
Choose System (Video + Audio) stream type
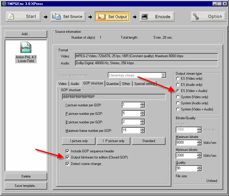178,109
